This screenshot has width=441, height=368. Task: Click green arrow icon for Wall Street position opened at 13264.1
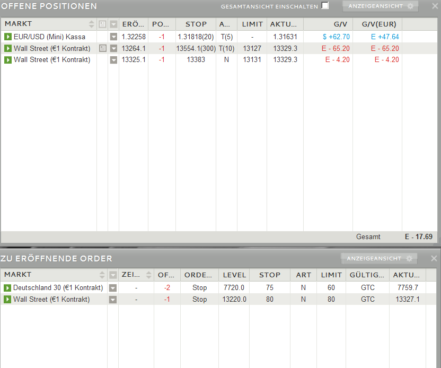8,48
